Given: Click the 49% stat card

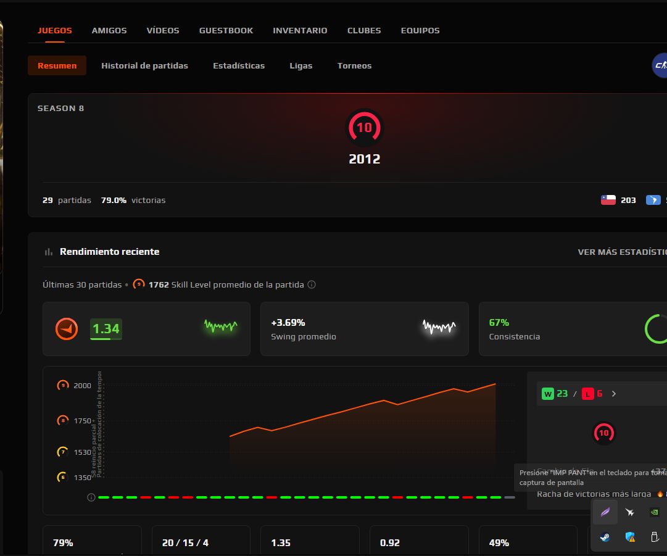Looking at the screenshot, I should coord(528,540).
